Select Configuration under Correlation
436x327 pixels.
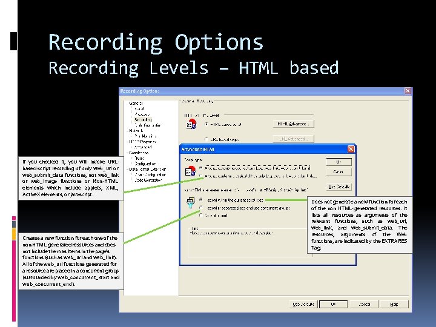tap(145, 163)
